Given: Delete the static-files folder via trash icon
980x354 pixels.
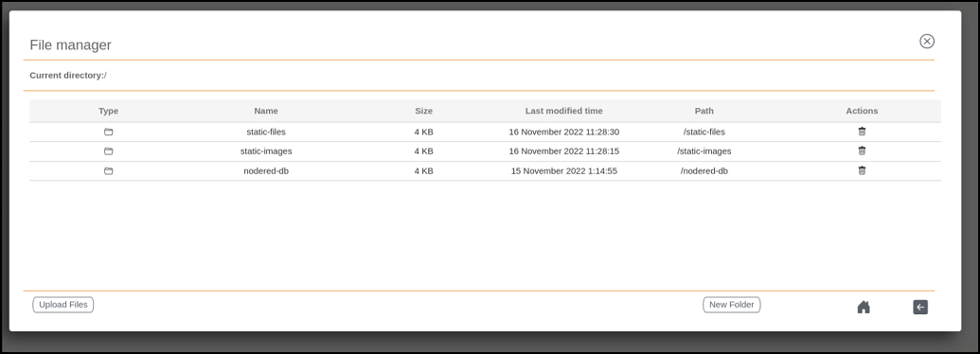Looking at the screenshot, I should coord(862,132).
